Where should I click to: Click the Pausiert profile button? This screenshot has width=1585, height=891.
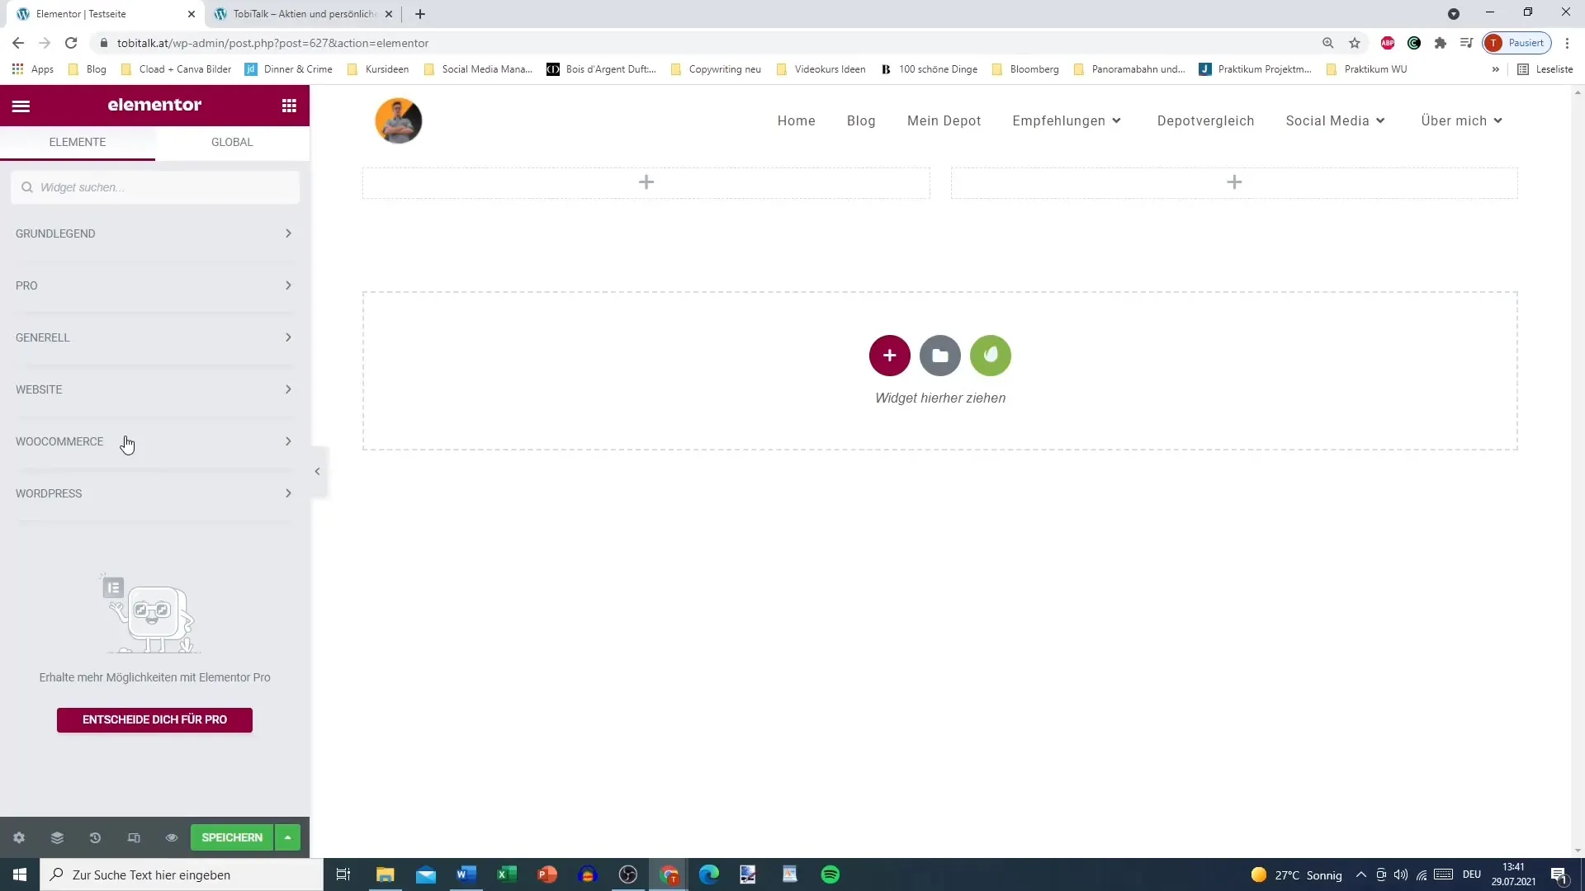[x=1517, y=43]
